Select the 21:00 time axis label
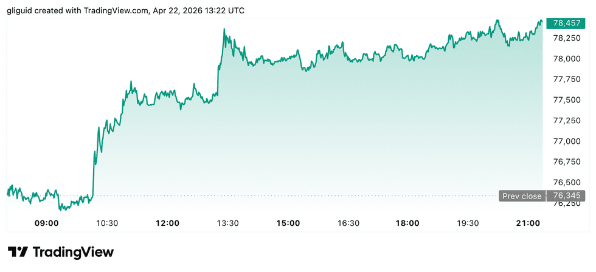596x272 pixels. coord(528,223)
